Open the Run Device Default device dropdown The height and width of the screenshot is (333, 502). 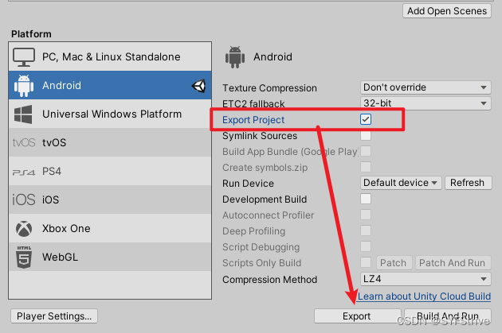point(401,183)
